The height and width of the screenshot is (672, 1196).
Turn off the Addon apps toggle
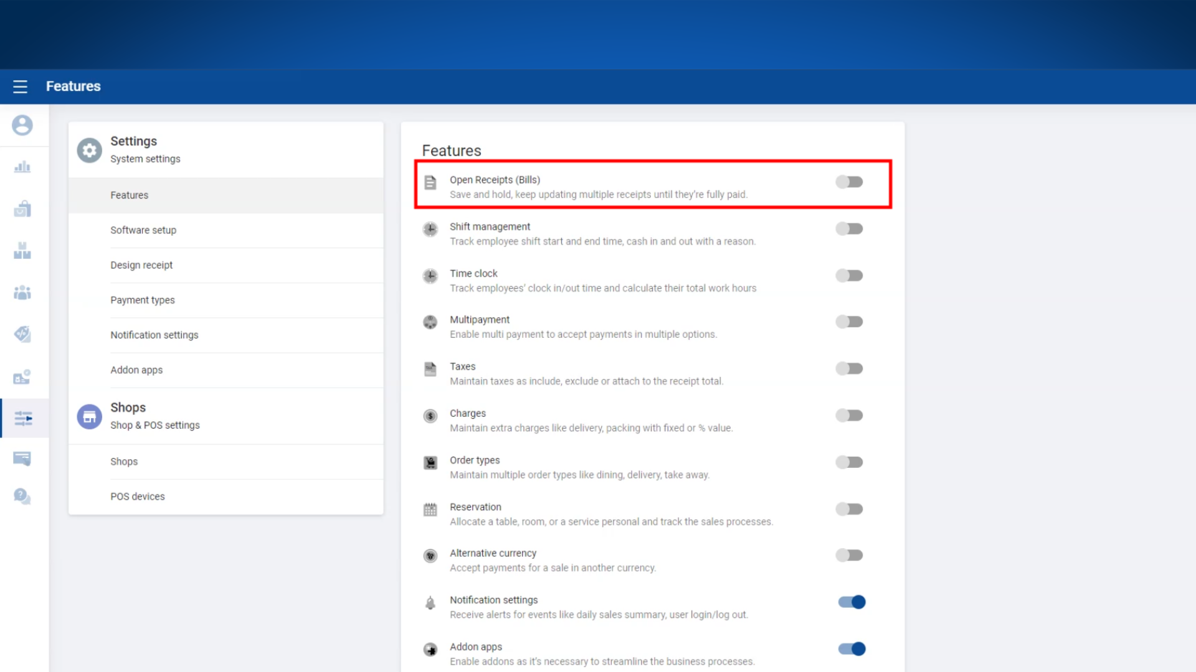click(852, 648)
